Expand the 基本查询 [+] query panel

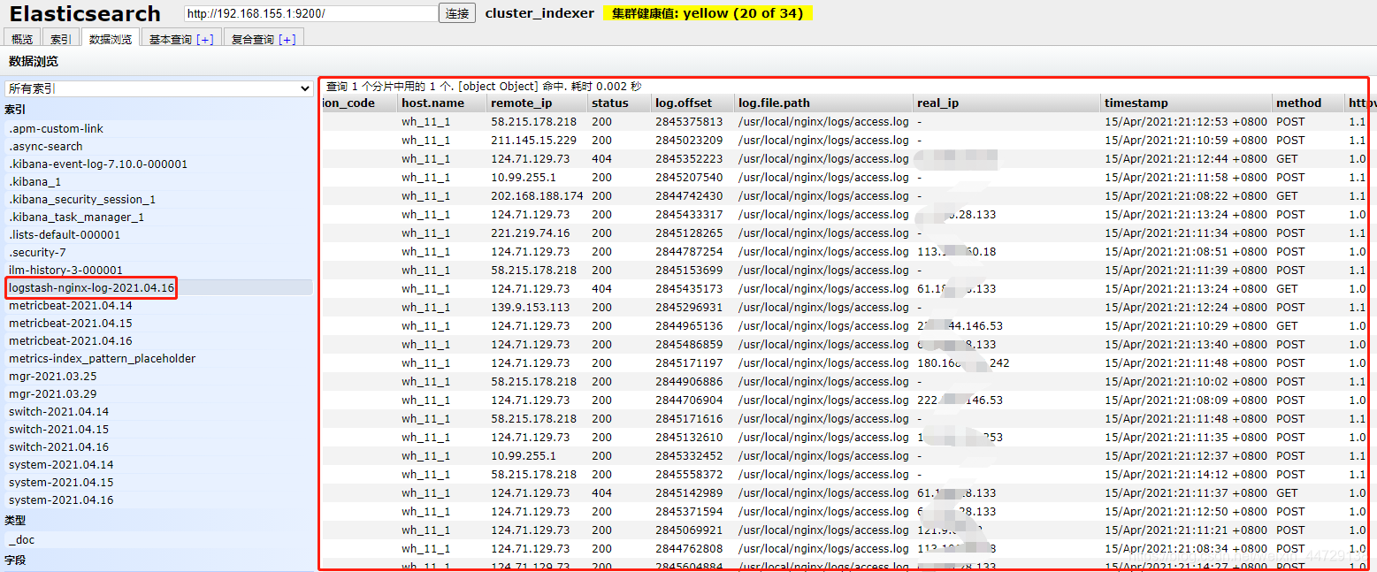click(x=180, y=37)
